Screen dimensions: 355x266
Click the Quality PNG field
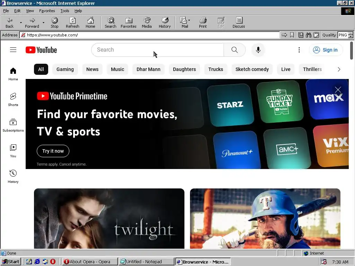[x=343, y=35]
